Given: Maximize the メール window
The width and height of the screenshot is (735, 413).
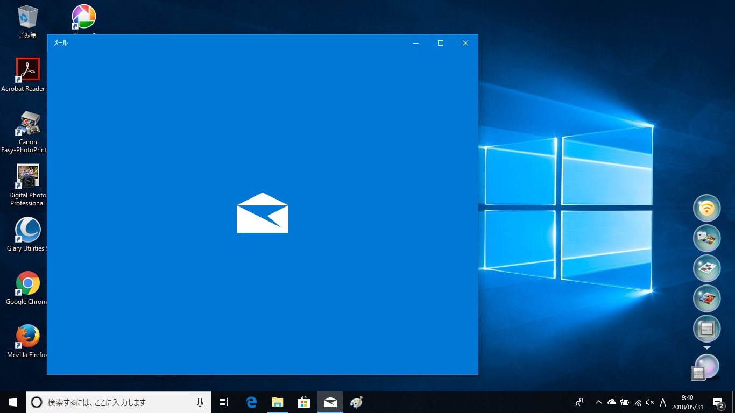Looking at the screenshot, I should point(441,43).
